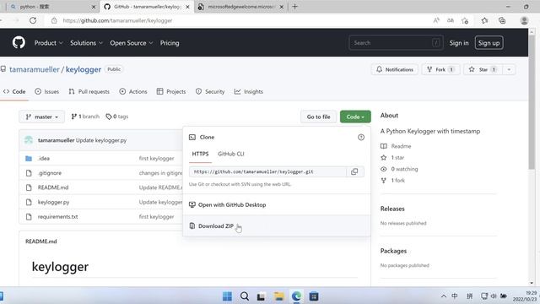Image resolution: width=540 pixels, height=304 pixels.
Task: Click Sign in
Action: pyautogui.click(x=459, y=43)
